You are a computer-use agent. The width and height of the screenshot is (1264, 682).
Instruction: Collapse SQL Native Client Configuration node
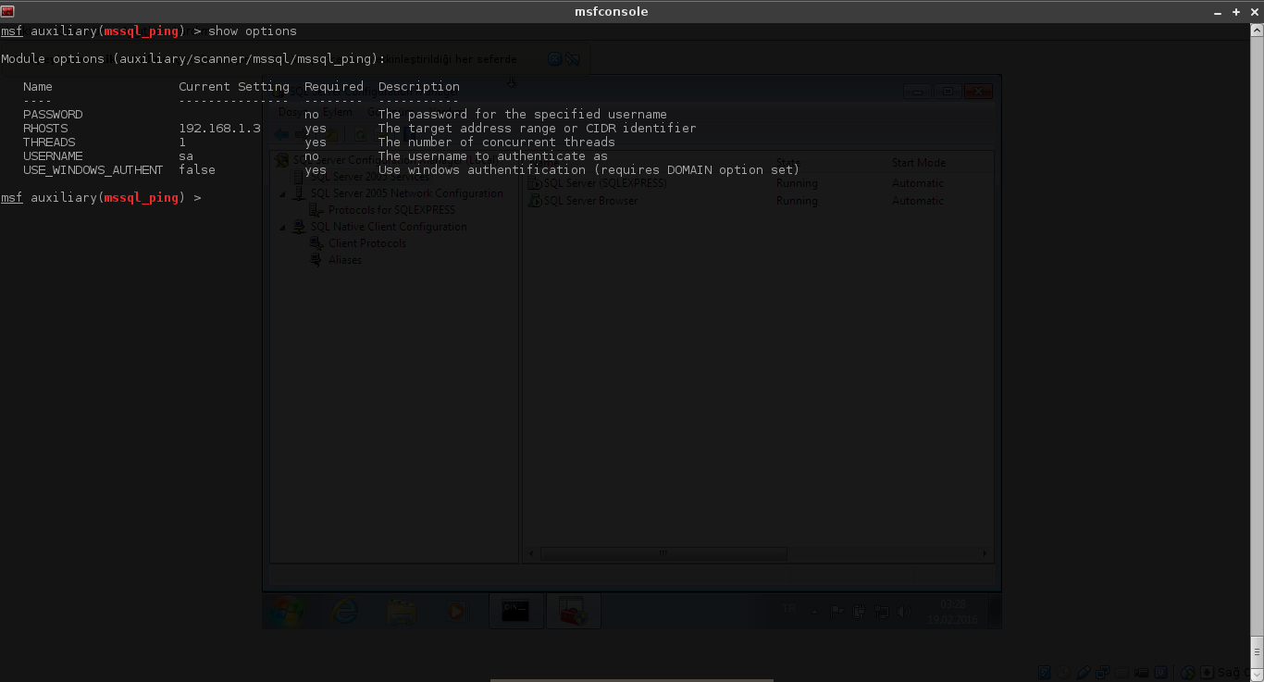pyautogui.click(x=283, y=228)
